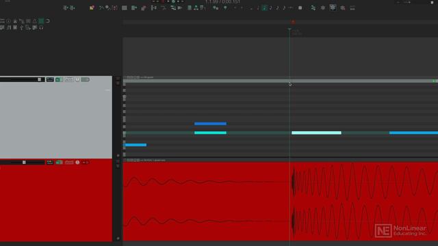Toggle the green FX button on red track
Image resolution: width=438 pixels, height=246 pixels.
click(59, 163)
